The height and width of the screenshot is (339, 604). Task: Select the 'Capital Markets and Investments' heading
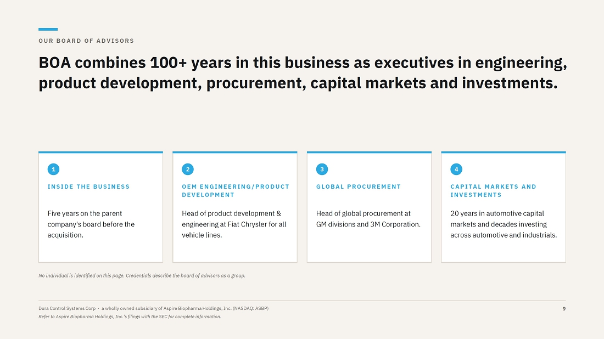(494, 191)
